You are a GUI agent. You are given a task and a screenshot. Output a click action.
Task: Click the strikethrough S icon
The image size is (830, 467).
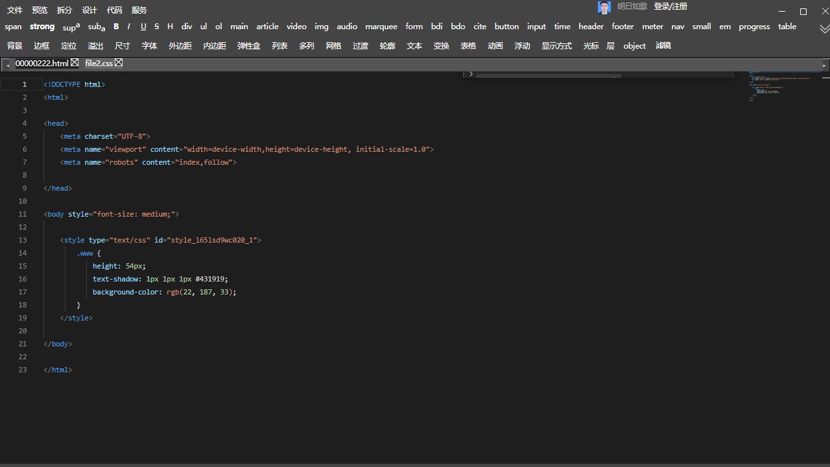pyautogui.click(x=156, y=27)
